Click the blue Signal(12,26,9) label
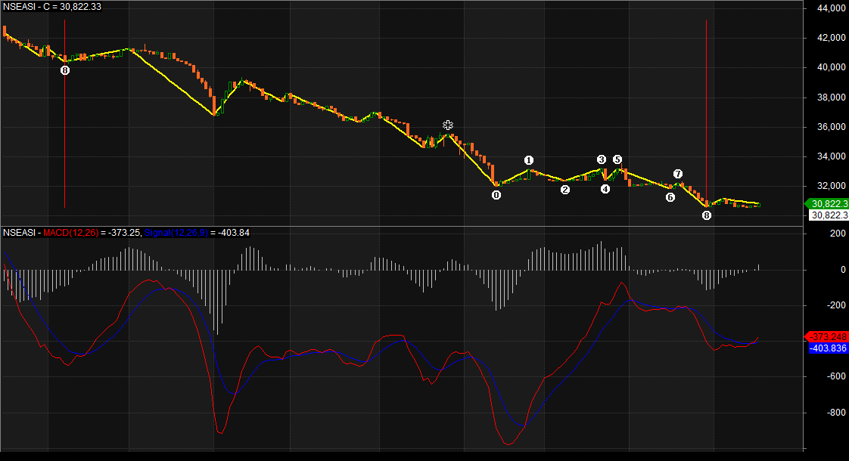This screenshot has height=461, width=849. [x=176, y=233]
